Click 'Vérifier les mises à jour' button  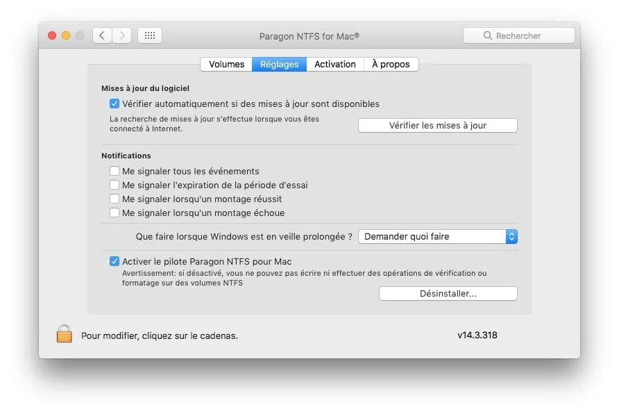[x=438, y=125]
